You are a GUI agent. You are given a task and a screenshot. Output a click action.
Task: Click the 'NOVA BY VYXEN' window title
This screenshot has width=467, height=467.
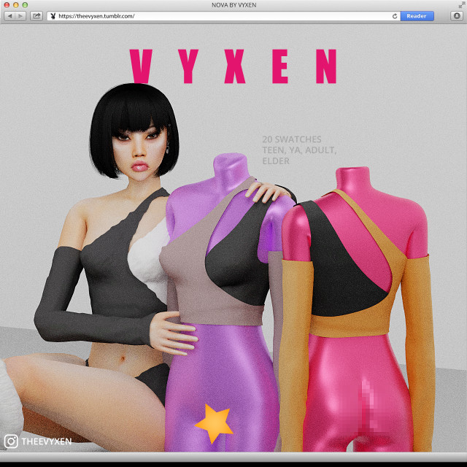point(233,5)
